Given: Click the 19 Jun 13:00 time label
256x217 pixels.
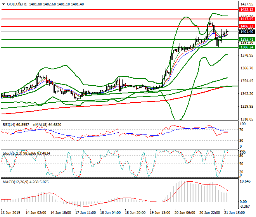Looking at the screenshot, I should click(x=160, y=213).
